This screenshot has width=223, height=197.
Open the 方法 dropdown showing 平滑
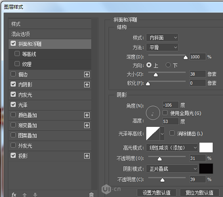(162, 47)
